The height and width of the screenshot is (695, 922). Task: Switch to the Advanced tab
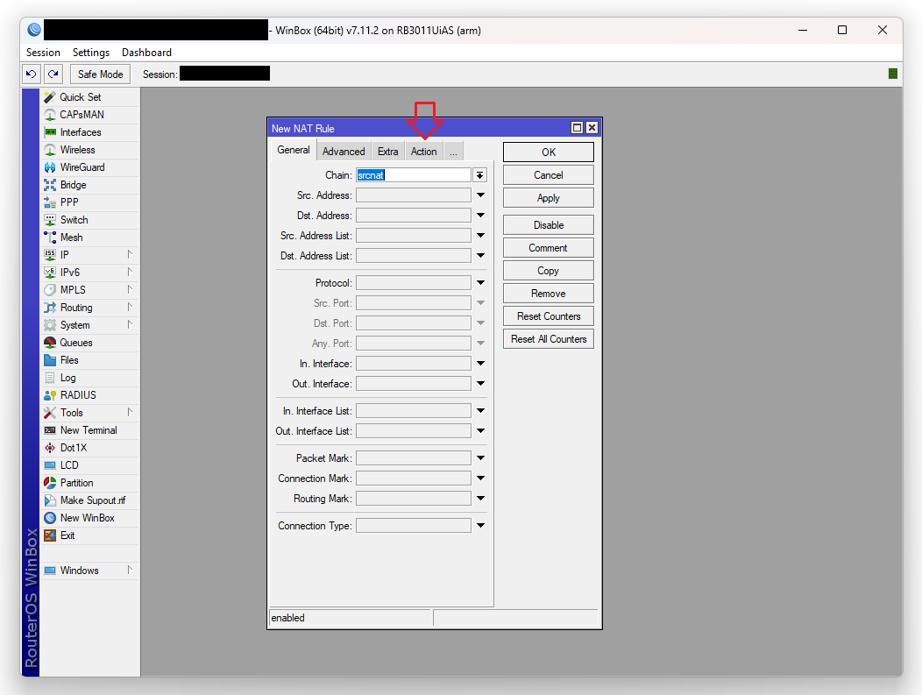tap(344, 152)
